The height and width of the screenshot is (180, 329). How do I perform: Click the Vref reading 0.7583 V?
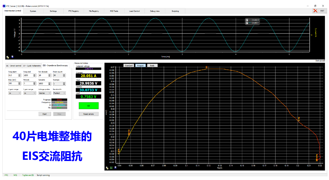(88, 97)
